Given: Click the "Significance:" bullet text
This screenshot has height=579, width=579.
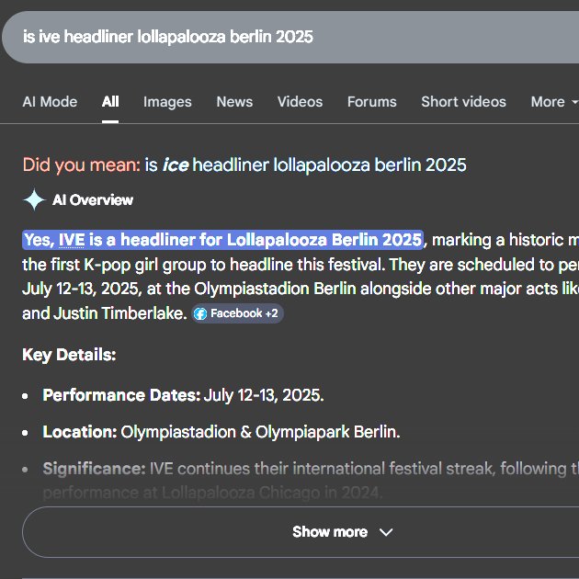Looking at the screenshot, I should [x=311, y=481].
